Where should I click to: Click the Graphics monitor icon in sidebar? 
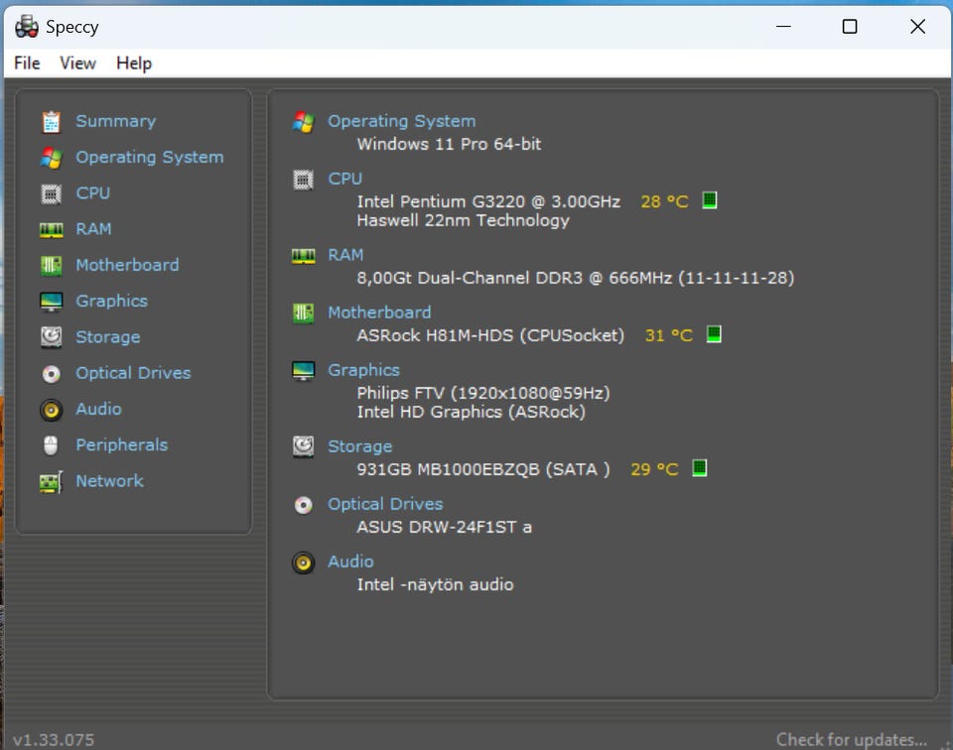pyautogui.click(x=51, y=302)
